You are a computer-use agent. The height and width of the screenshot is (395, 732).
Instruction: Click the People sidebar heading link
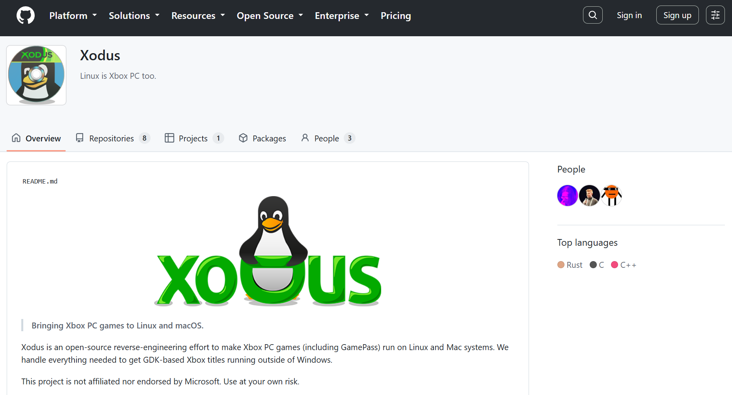pos(571,169)
